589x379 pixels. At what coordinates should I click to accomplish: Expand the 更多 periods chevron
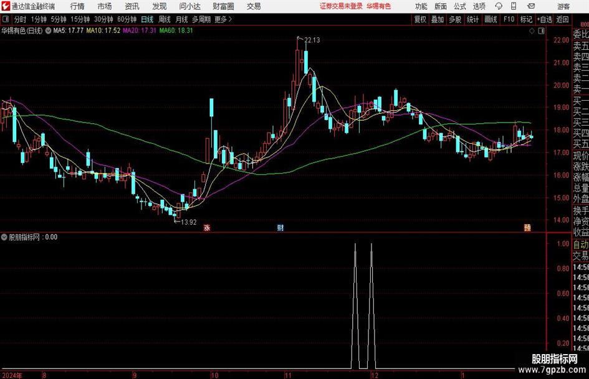pos(223,19)
